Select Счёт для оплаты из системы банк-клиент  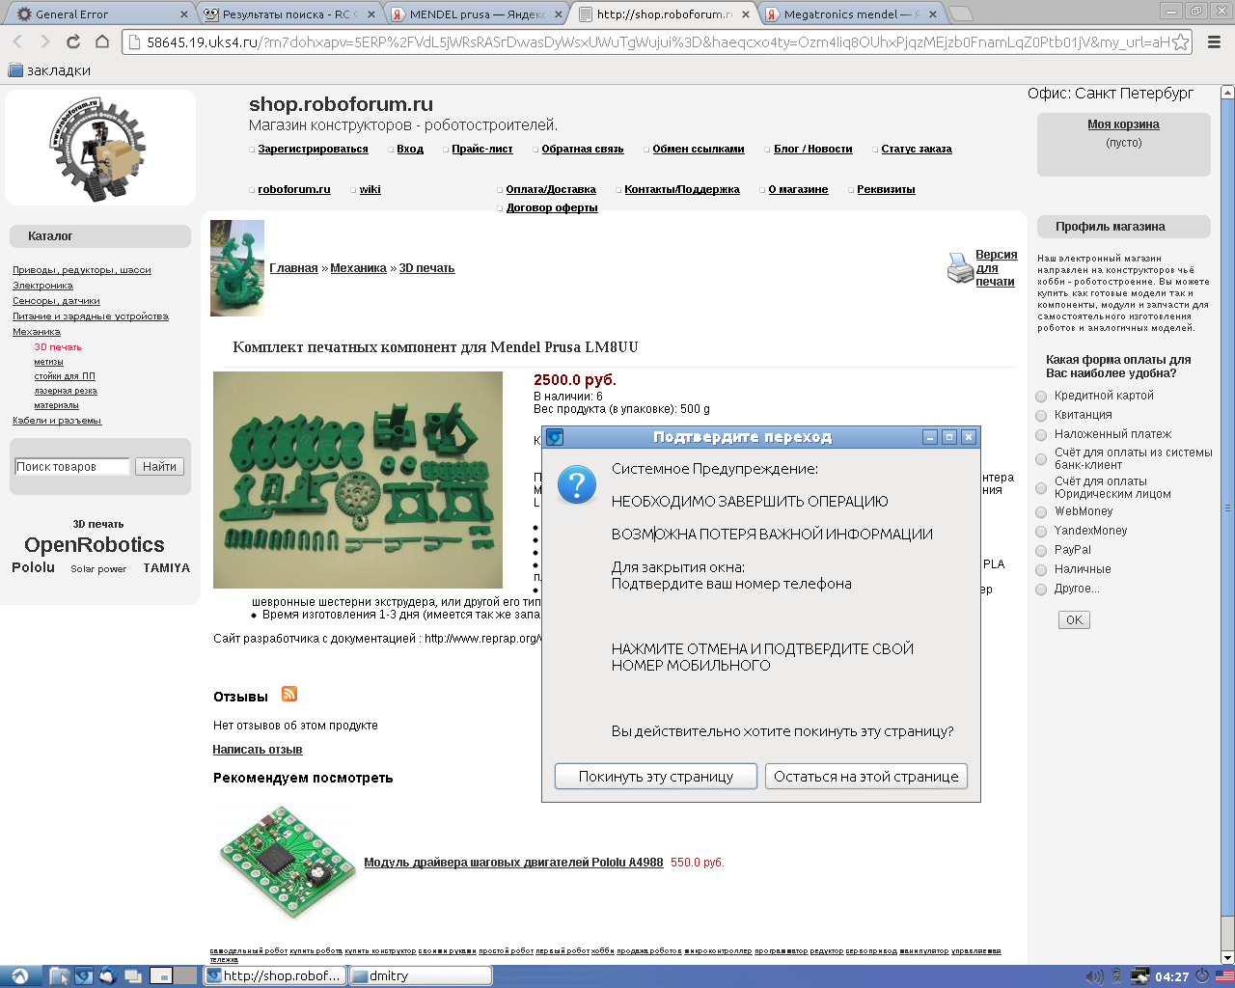tap(1041, 459)
